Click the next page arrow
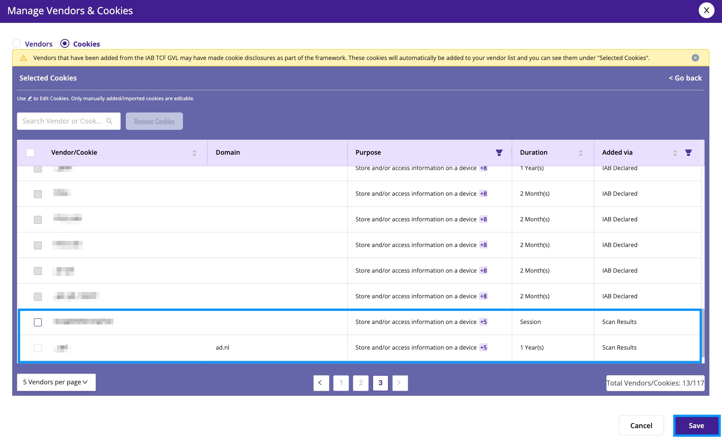 pyautogui.click(x=400, y=383)
